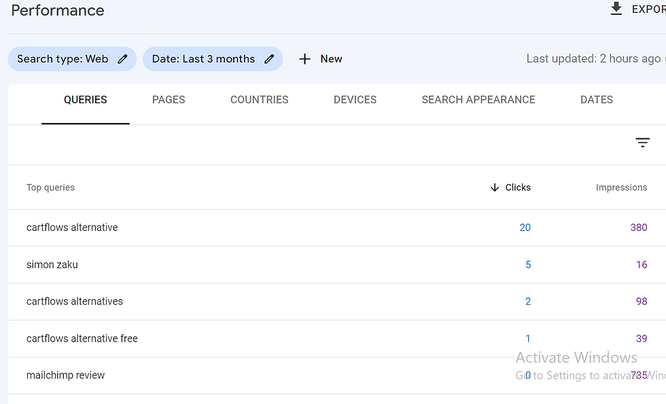666x404 pixels.
Task: Open the filter options icon
Action: point(643,143)
